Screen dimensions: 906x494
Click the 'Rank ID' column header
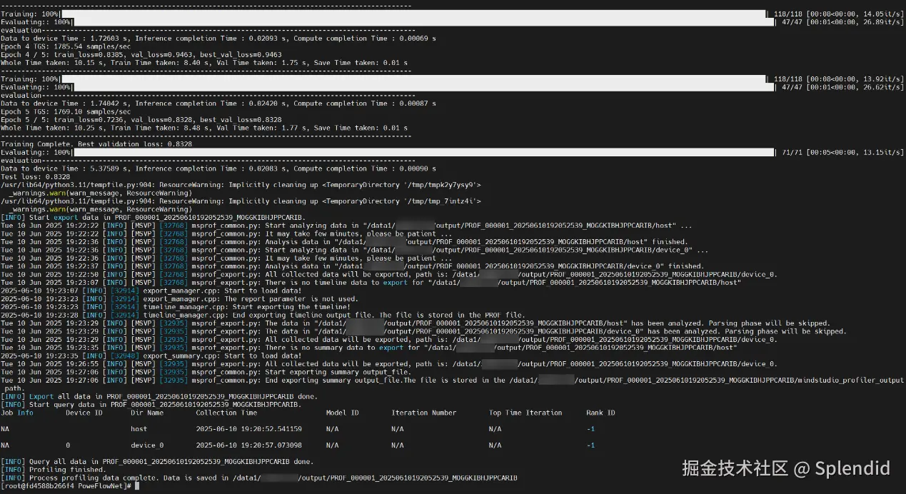(x=600, y=413)
